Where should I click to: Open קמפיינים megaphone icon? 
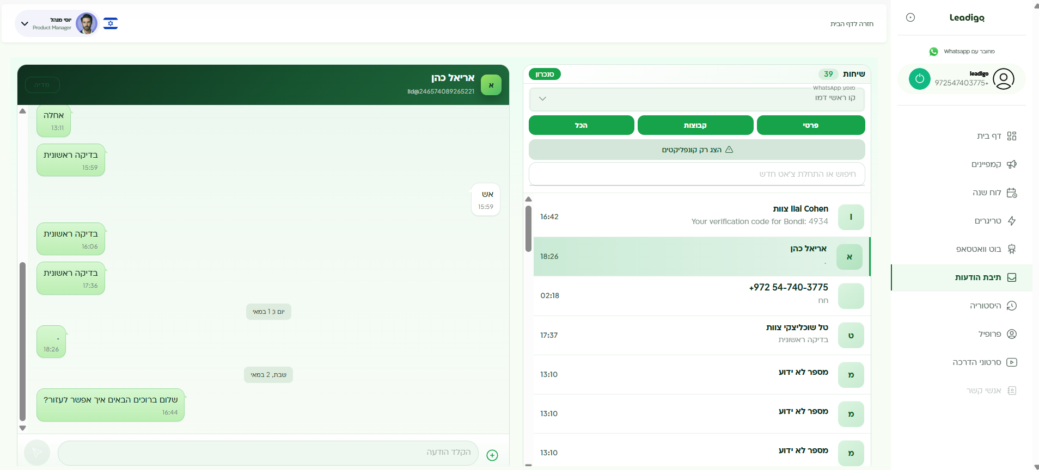coord(1012,164)
